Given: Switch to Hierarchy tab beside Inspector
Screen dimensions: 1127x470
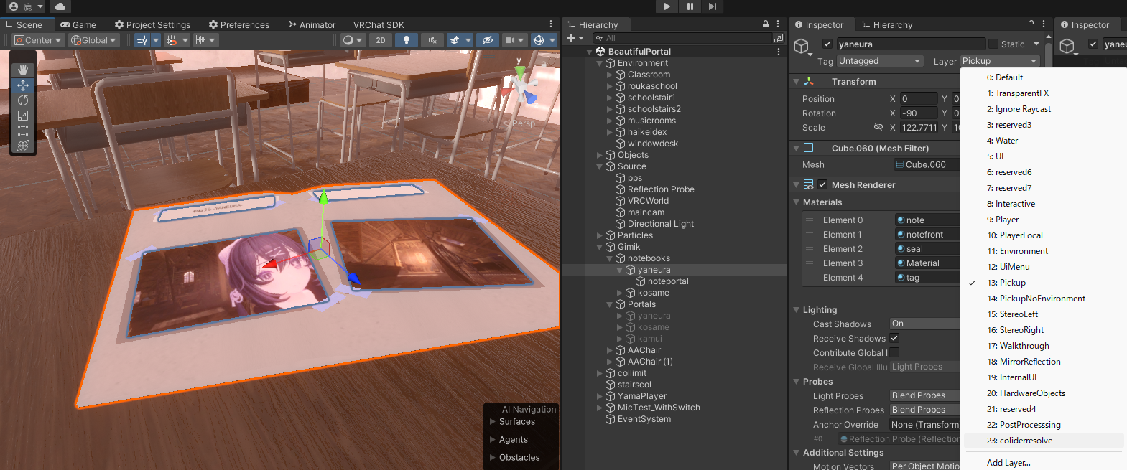Looking at the screenshot, I should pos(887,24).
